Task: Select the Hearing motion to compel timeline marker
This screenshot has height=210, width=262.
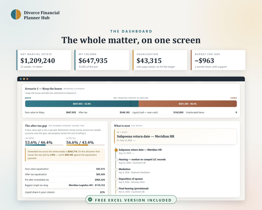Action: click(x=116, y=160)
